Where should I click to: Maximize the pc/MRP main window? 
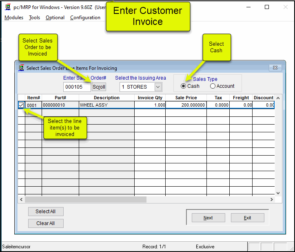click(267, 7)
